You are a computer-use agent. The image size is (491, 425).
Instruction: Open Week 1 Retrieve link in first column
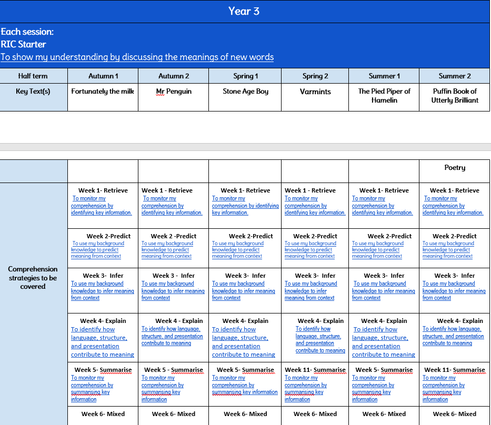(102, 206)
